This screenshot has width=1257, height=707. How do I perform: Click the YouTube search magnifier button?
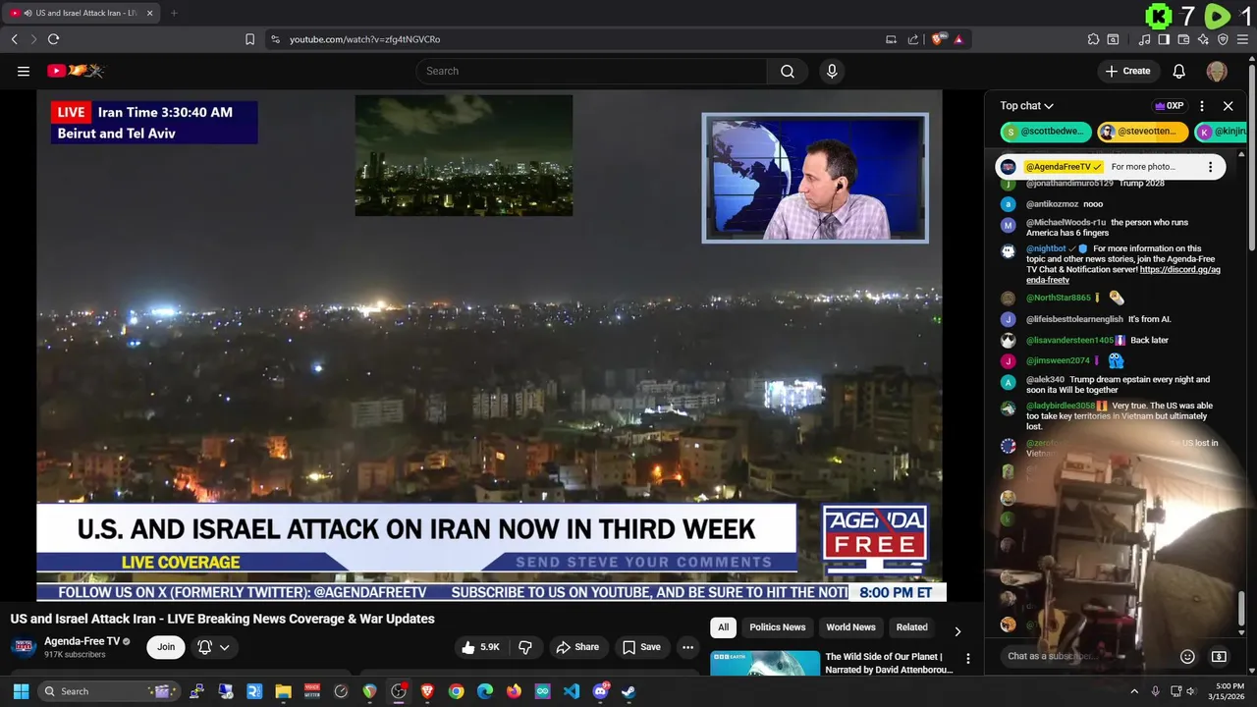click(788, 71)
